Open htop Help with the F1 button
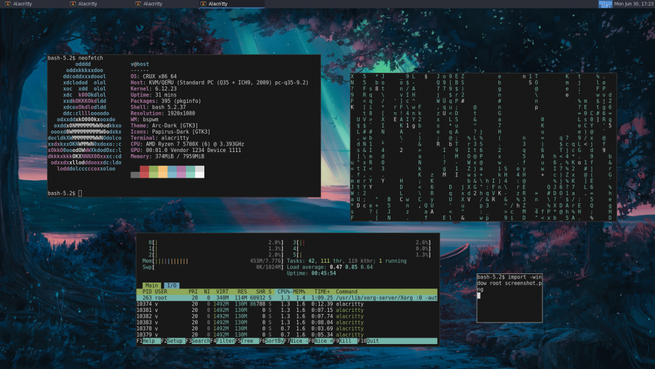The image size is (655, 369). coord(148,341)
